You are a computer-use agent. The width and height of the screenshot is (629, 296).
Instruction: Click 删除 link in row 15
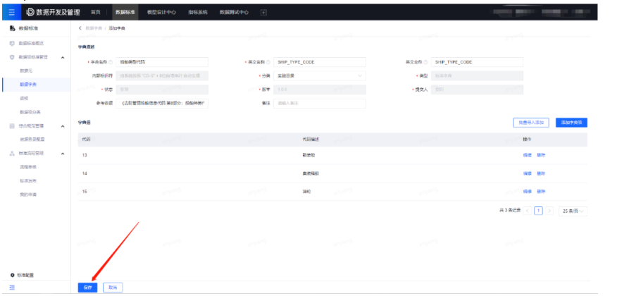(541, 192)
